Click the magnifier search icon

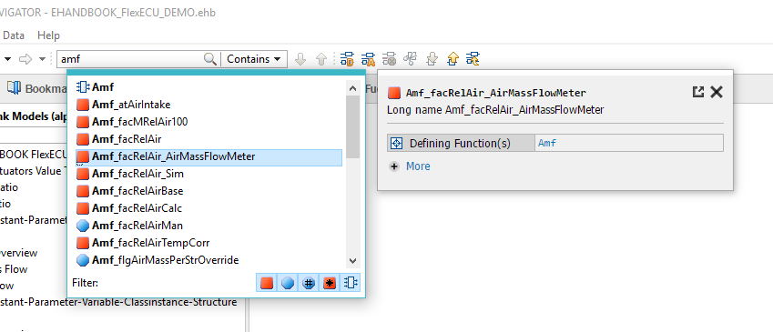tap(210, 59)
